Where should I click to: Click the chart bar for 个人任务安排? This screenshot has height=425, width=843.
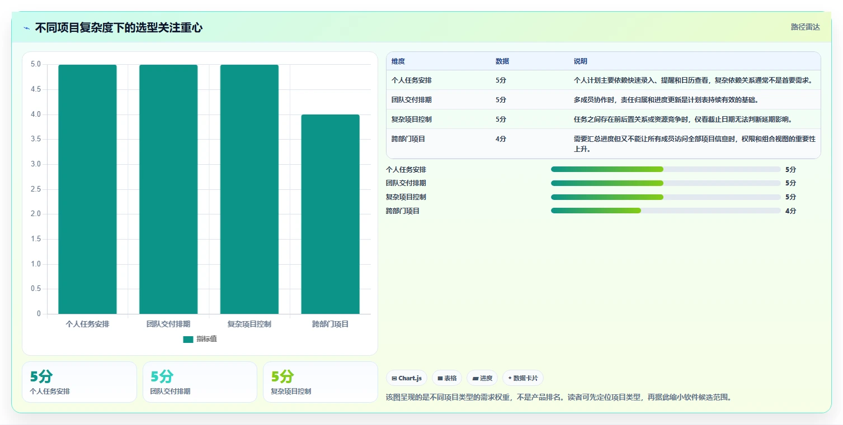(87, 189)
